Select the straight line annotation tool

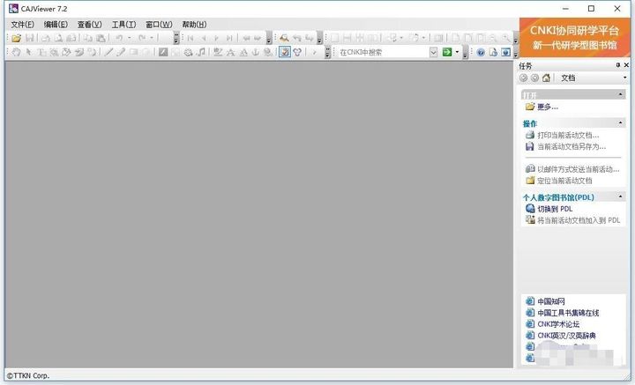[108, 52]
